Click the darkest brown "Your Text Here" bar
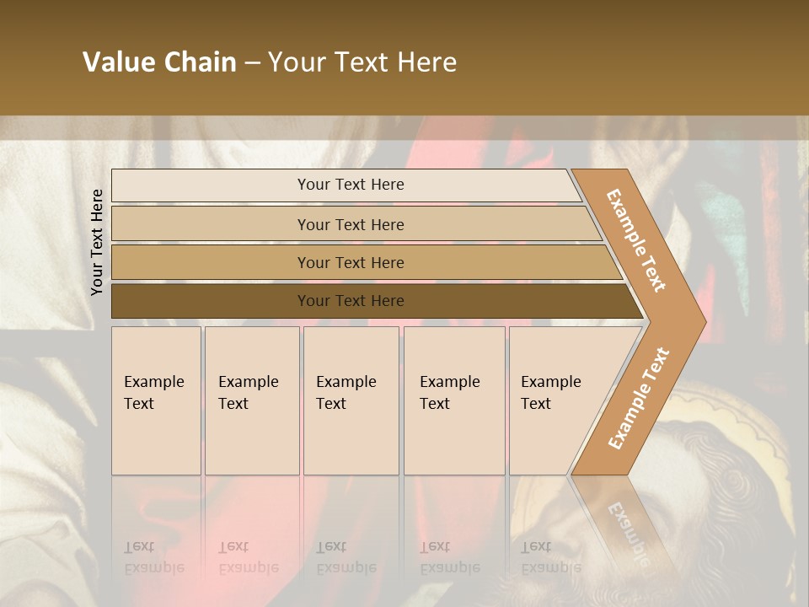Image resolution: width=809 pixels, height=607 pixels. [x=350, y=300]
